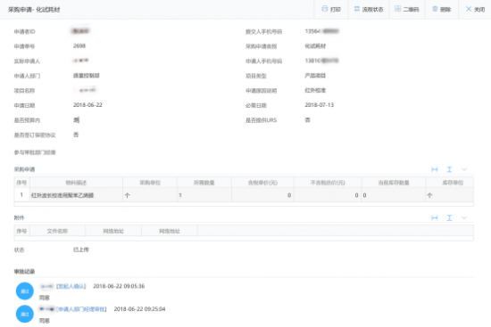Collapse the 附件 section chevron
Screen dimensions: 491x327
point(464,218)
